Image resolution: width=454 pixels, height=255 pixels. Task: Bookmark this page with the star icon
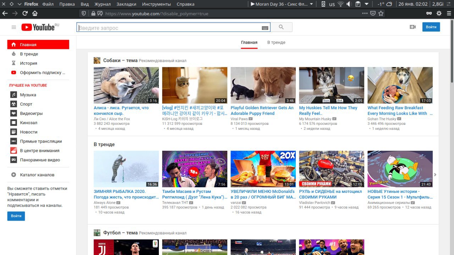[381, 13]
